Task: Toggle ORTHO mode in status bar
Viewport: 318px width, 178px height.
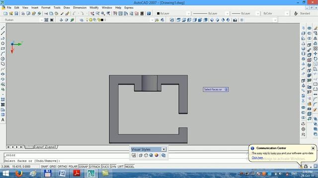Action: point(62,167)
